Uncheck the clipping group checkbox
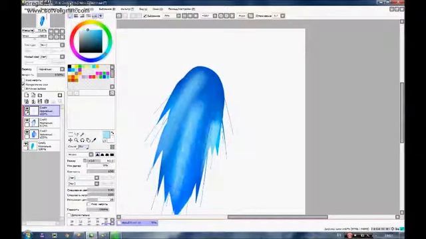The height and width of the screenshot is (239, 426). (x=24, y=84)
